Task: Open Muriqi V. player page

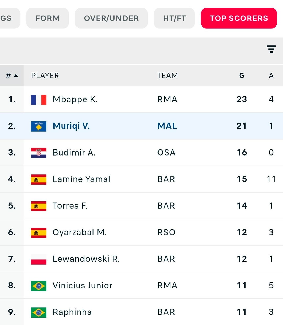Action: (71, 126)
